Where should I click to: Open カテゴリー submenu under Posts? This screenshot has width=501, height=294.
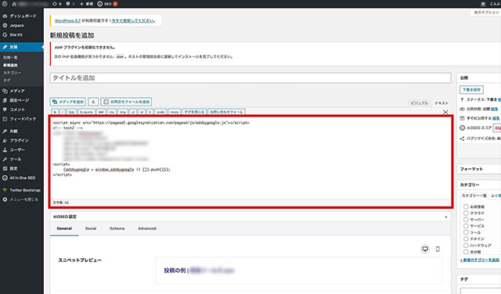click(x=13, y=73)
